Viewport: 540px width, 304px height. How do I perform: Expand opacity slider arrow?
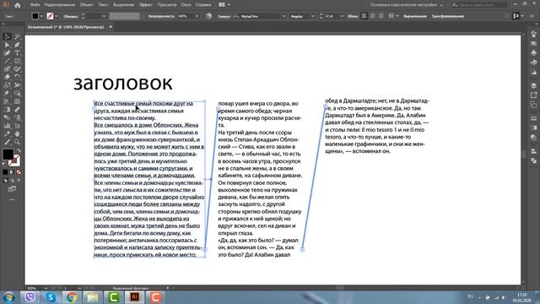197,16
